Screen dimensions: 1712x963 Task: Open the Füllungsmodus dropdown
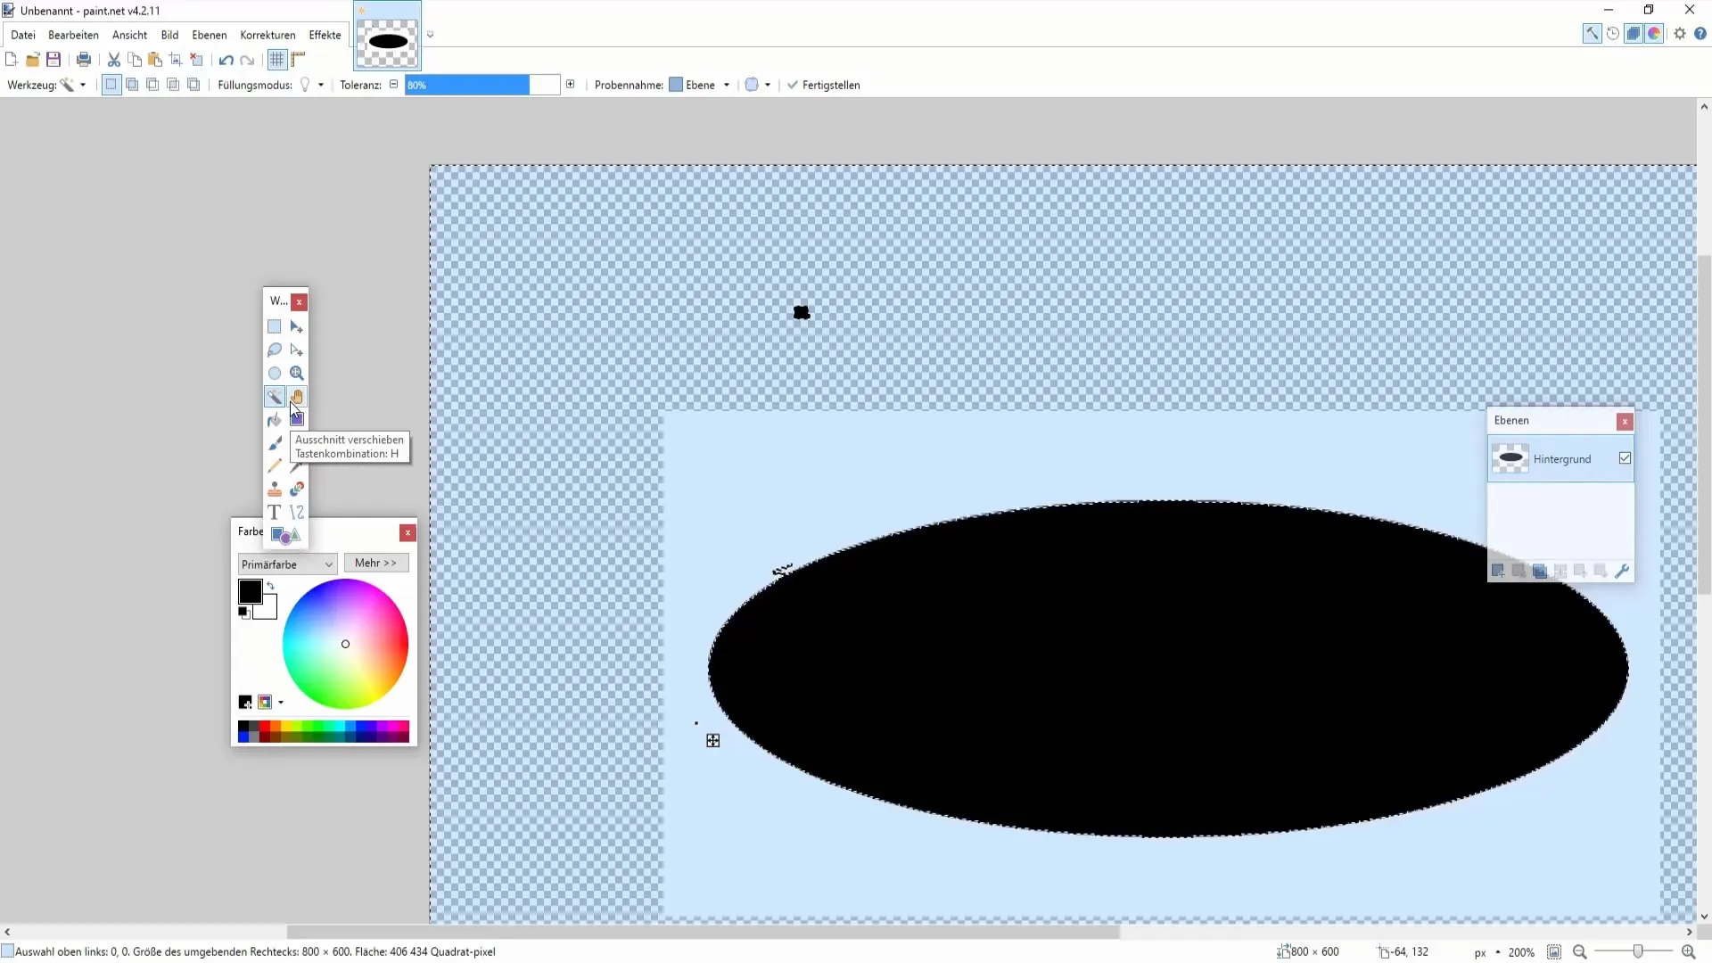[311, 85]
